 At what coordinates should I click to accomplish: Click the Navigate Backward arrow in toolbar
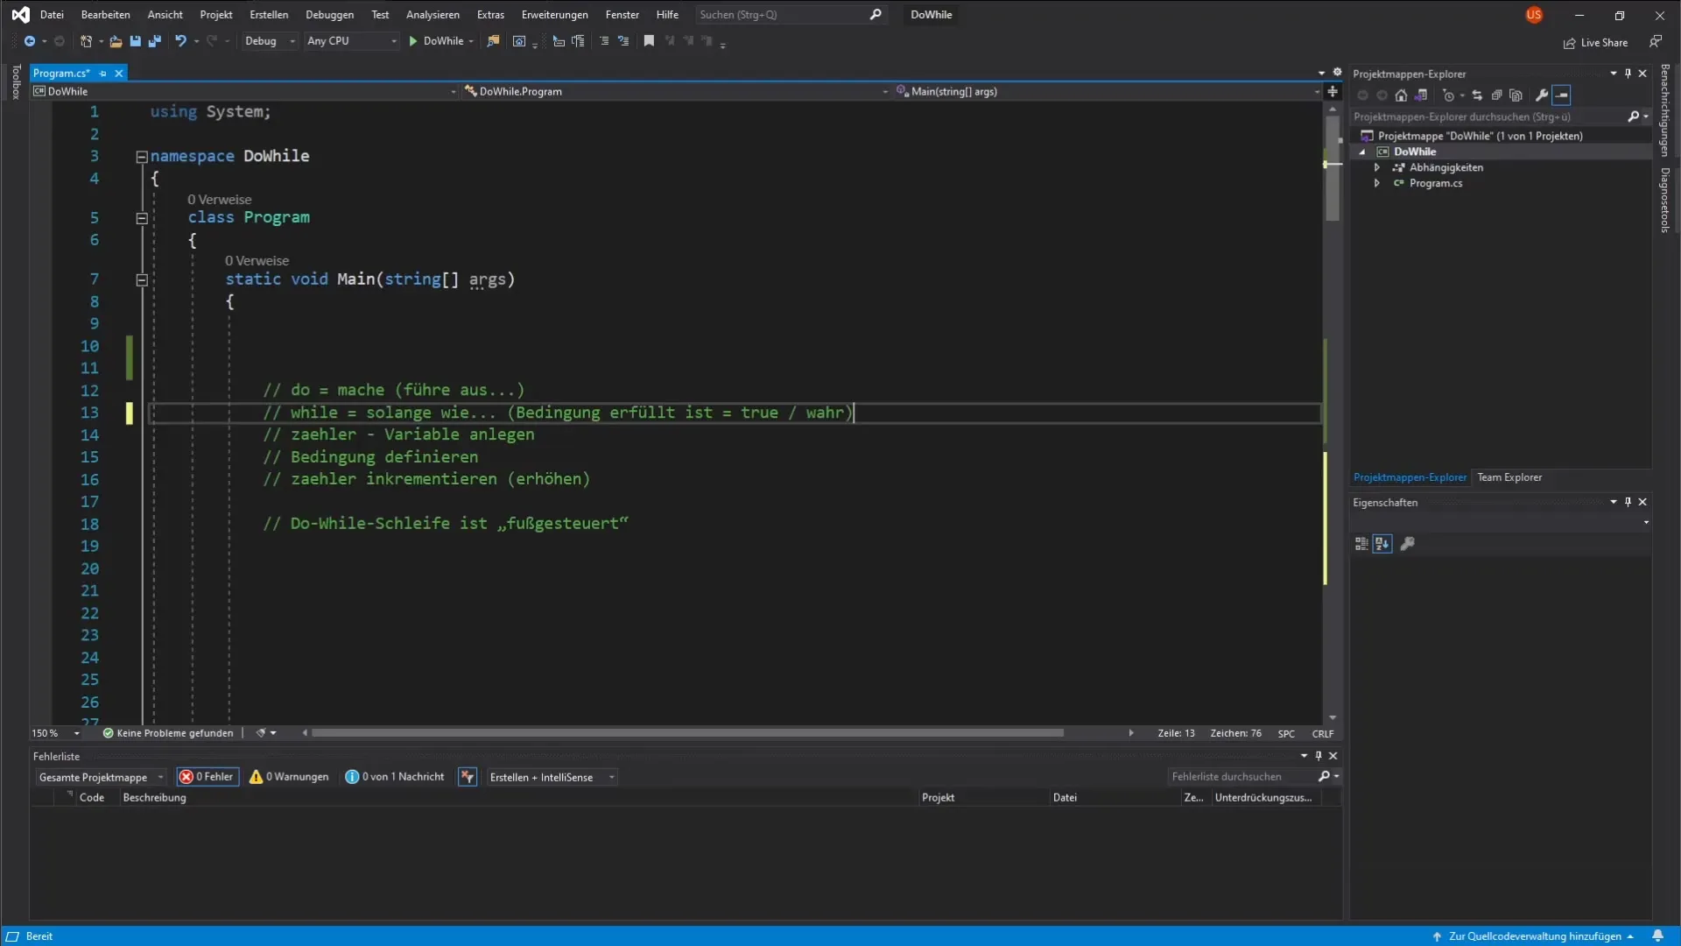tap(29, 41)
